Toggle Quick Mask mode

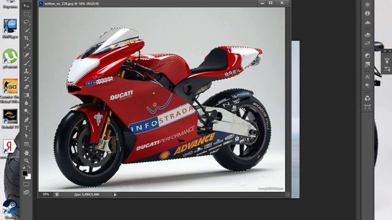26,184
